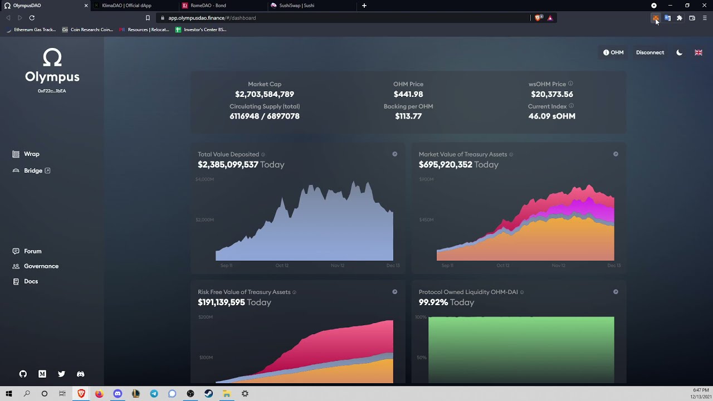The height and width of the screenshot is (401, 713).
Task: Switch to the SushiSwap tab
Action: [x=311, y=6]
